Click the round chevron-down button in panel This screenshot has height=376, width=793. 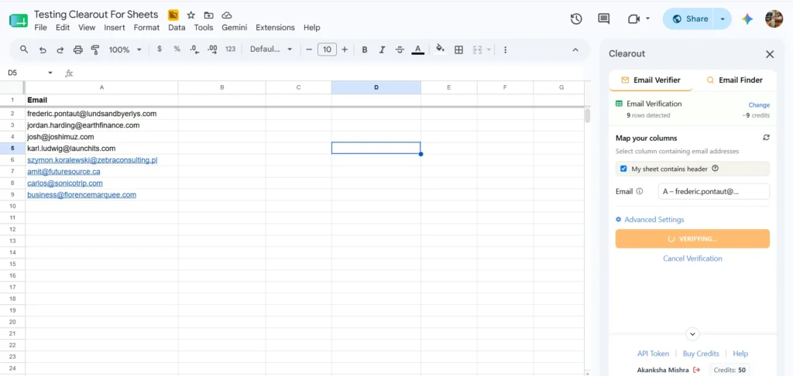[692, 334]
